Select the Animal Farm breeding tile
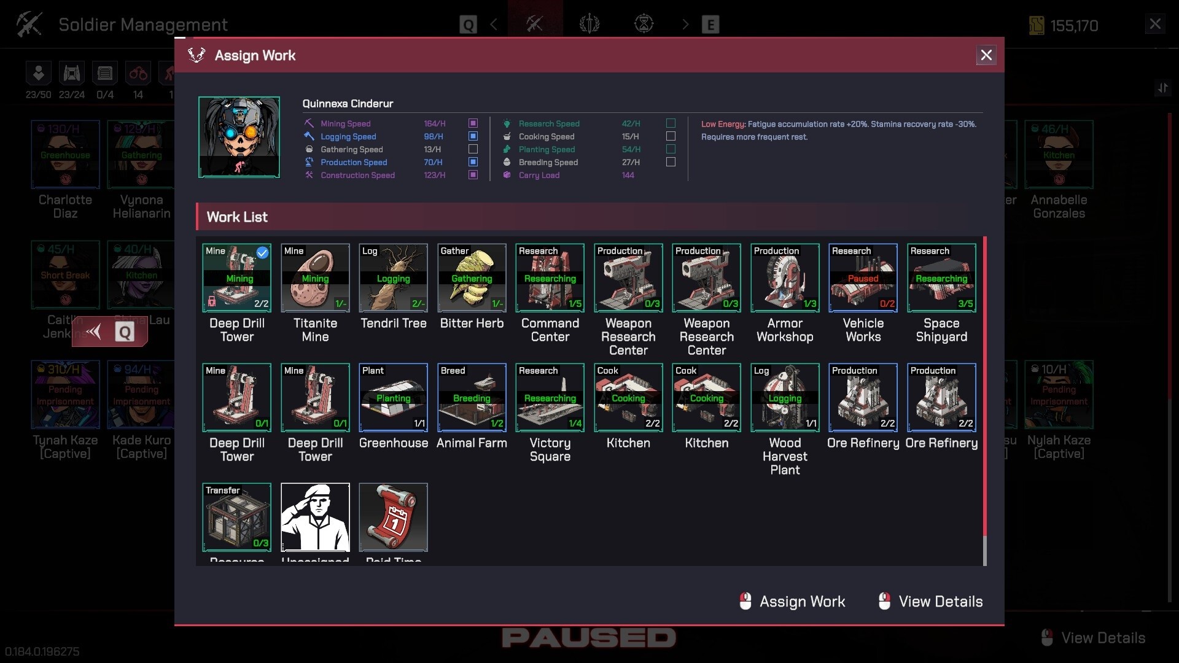 coord(472,398)
